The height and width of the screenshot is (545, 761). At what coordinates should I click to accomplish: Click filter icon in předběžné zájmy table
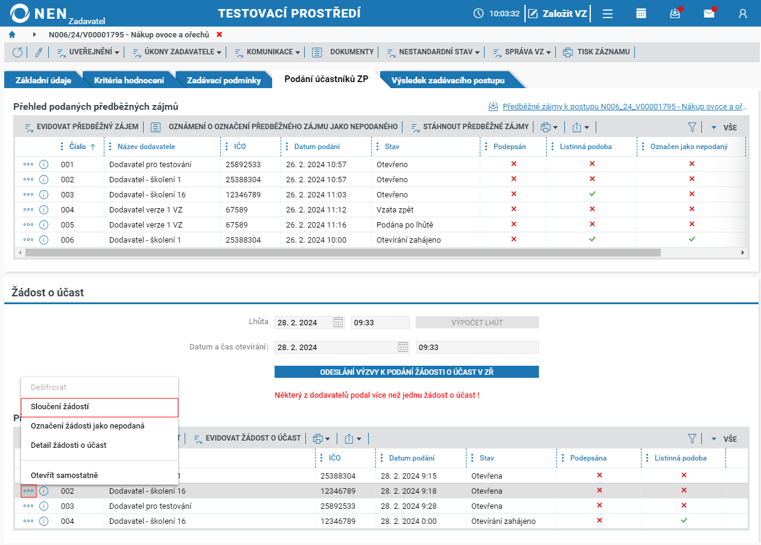(x=692, y=127)
